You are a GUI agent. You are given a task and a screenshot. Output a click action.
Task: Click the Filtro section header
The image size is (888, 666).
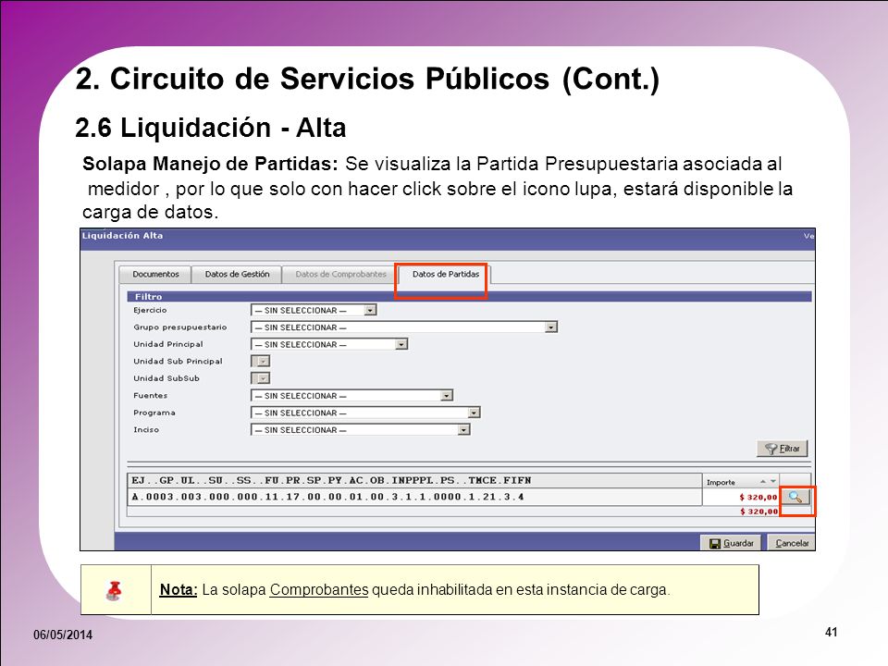pyautogui.click(x=470, y=296)
